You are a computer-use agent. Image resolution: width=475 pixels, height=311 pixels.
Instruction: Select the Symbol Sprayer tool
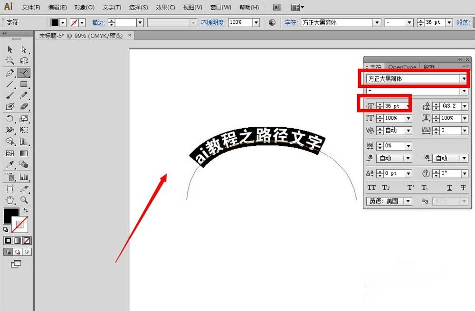pyautogui.click(x=9, y=177)
